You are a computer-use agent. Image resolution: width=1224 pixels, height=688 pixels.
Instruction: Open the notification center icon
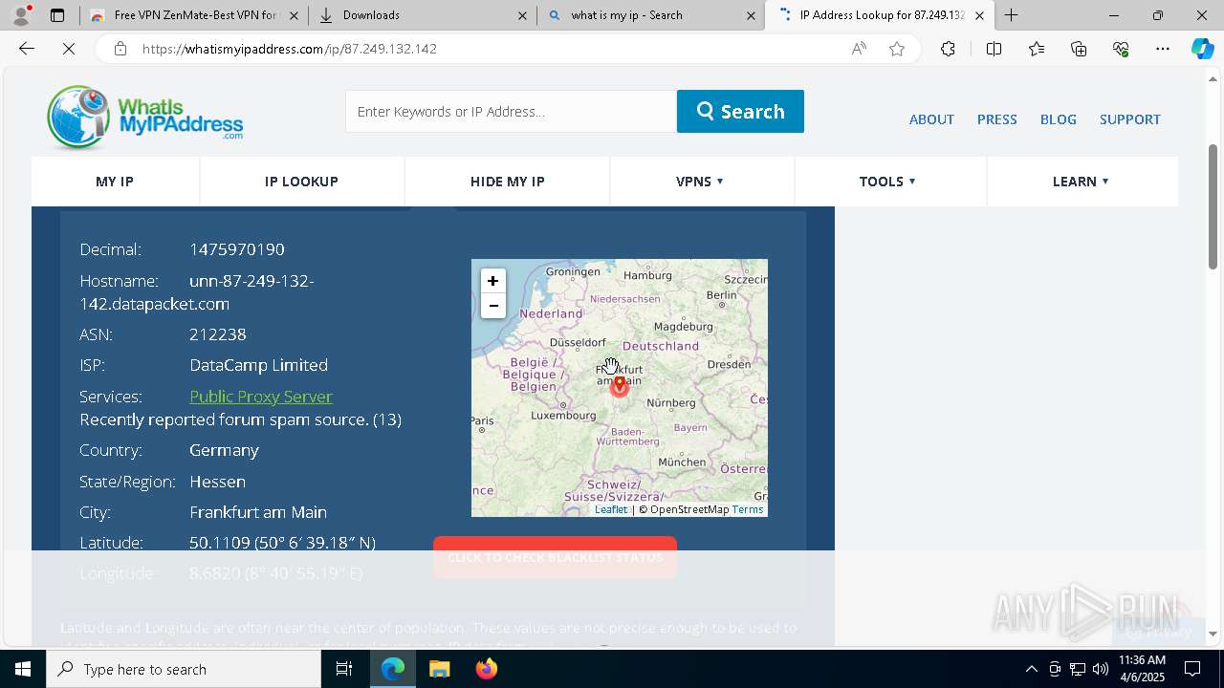(1193, 669)
